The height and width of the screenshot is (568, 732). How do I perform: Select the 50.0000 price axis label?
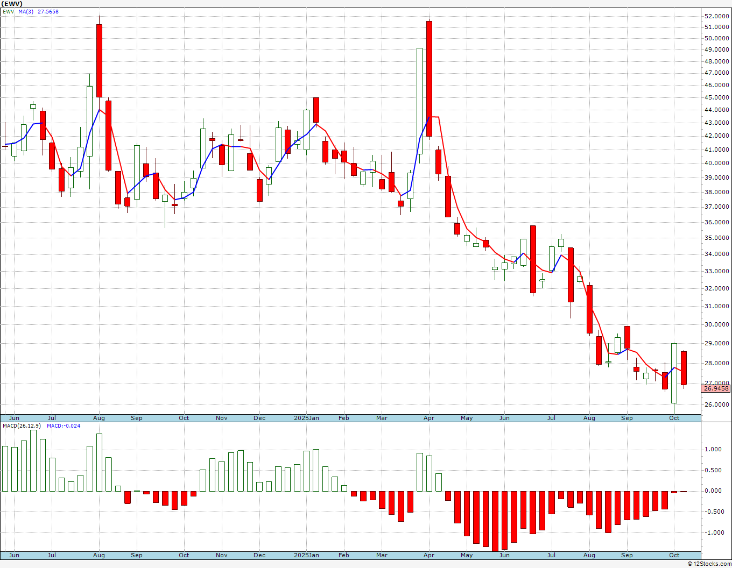pyautogui.click(x=716, y=38)
